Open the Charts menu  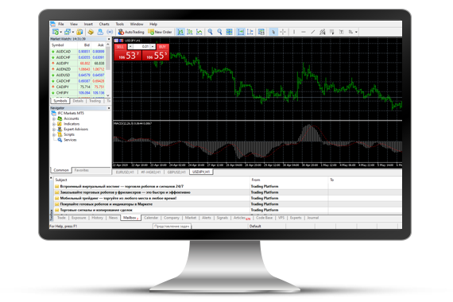click(x=104, y=24)
